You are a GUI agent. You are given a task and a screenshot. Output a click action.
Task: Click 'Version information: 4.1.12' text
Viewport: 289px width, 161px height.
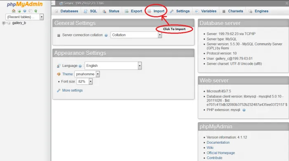227,137
